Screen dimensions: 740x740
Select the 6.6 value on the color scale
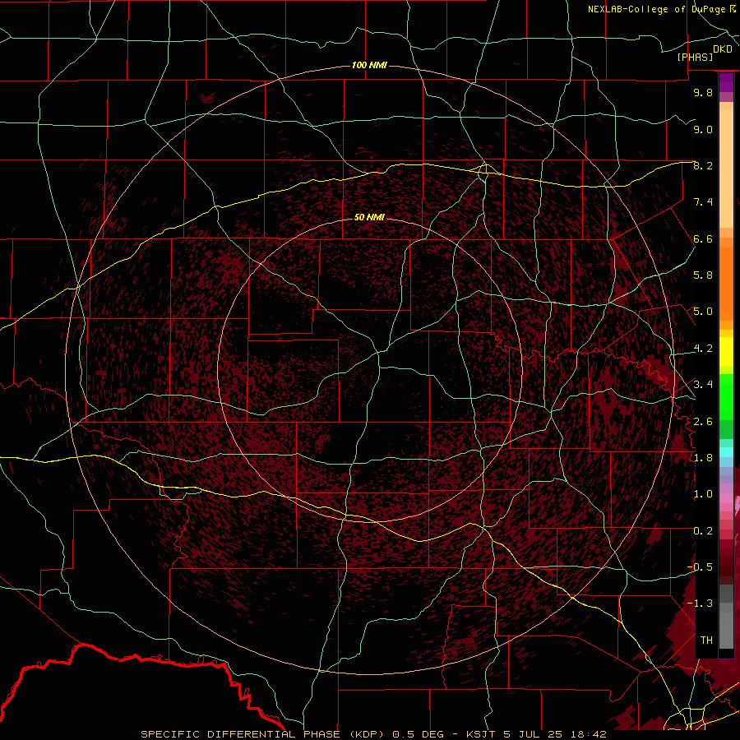tap(703, 238)
